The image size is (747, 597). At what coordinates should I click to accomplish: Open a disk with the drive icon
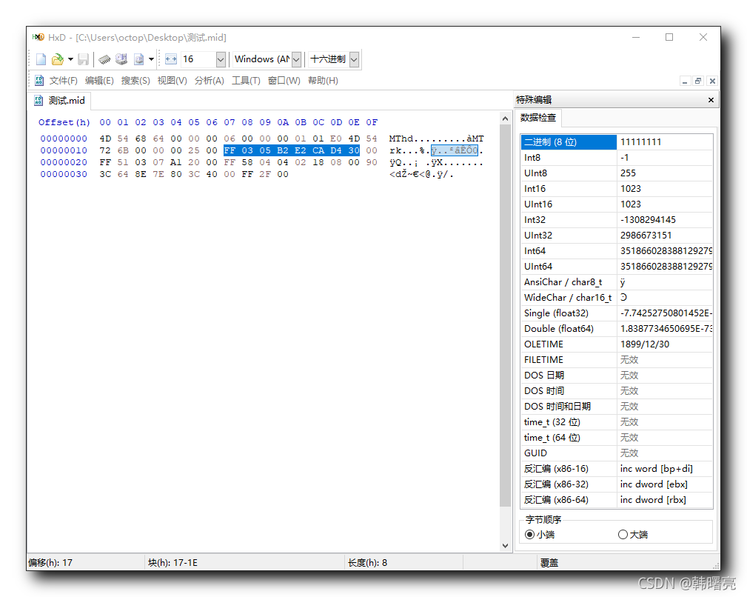pyautogui.click(x=121, y=59)
